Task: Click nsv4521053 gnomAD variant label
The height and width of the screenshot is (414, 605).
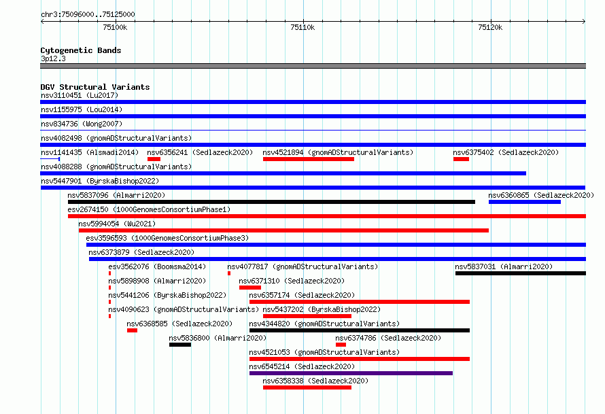Action: pos(324,352)
